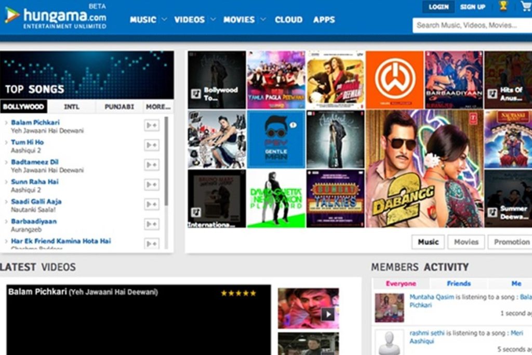
Task: Open the orange Willpower logo album tile
Action: pos(395,80)
